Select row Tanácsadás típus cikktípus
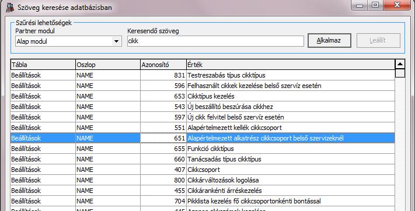 click(203, 159)
